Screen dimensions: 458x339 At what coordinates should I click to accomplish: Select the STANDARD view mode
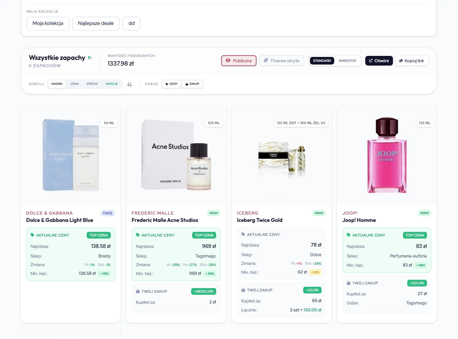pos(322,61)
